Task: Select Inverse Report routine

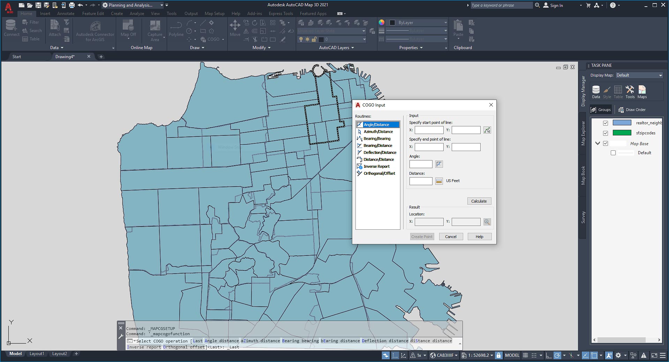Action: [376, 166]
